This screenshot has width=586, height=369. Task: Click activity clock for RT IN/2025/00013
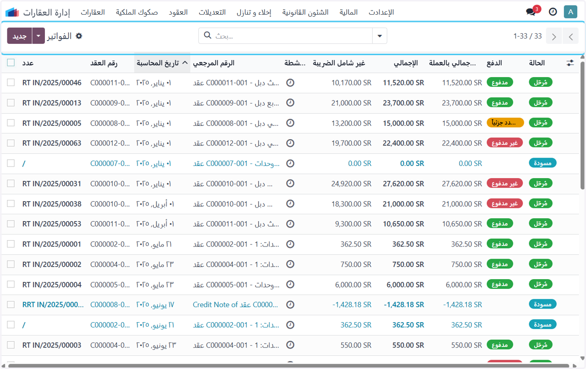290,103
